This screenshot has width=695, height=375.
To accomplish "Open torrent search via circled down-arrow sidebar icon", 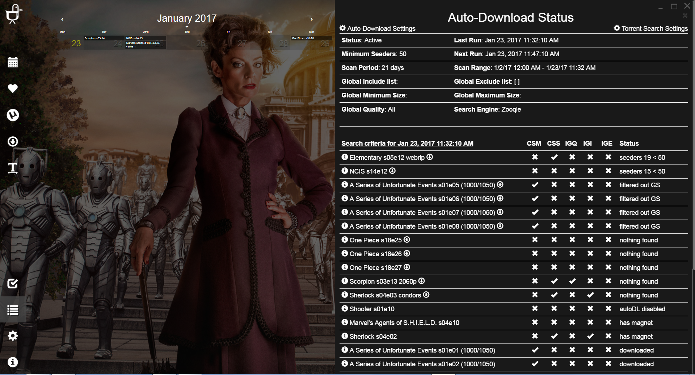I will coord(13,141).
